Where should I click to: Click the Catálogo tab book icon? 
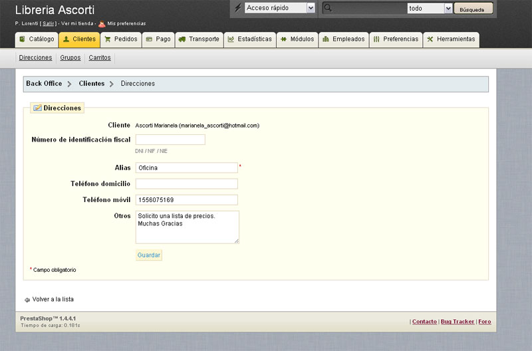tap(23, 39)
